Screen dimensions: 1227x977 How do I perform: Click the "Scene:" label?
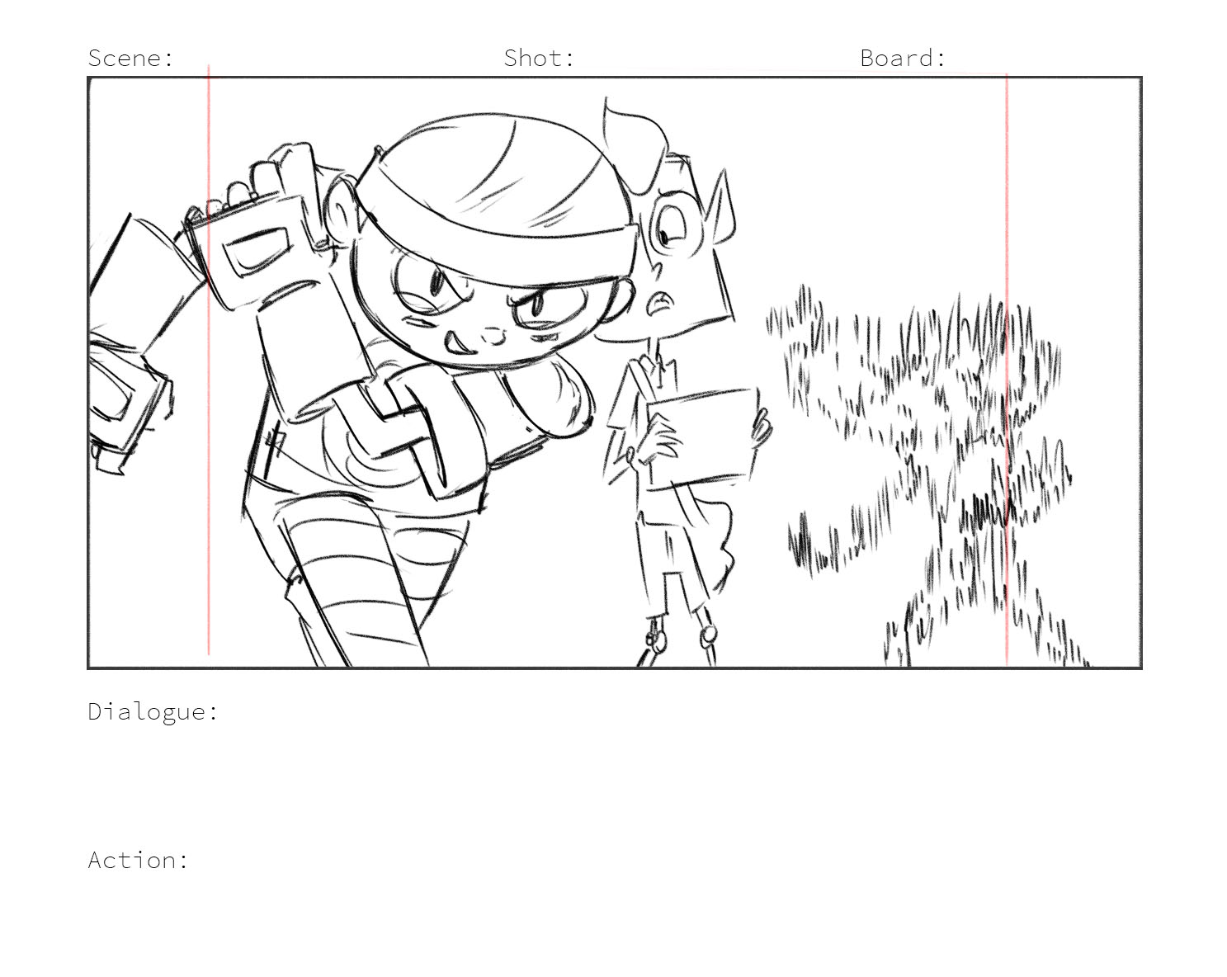coord(131,58)
